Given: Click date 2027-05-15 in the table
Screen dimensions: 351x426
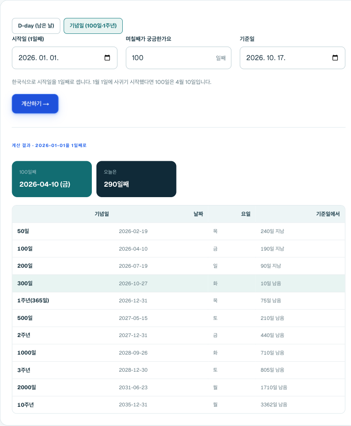Looking at the screenshot, I should [x=133, y=318].
